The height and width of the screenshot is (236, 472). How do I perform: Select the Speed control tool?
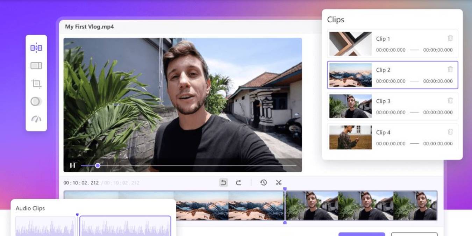[x=36, y=119]
